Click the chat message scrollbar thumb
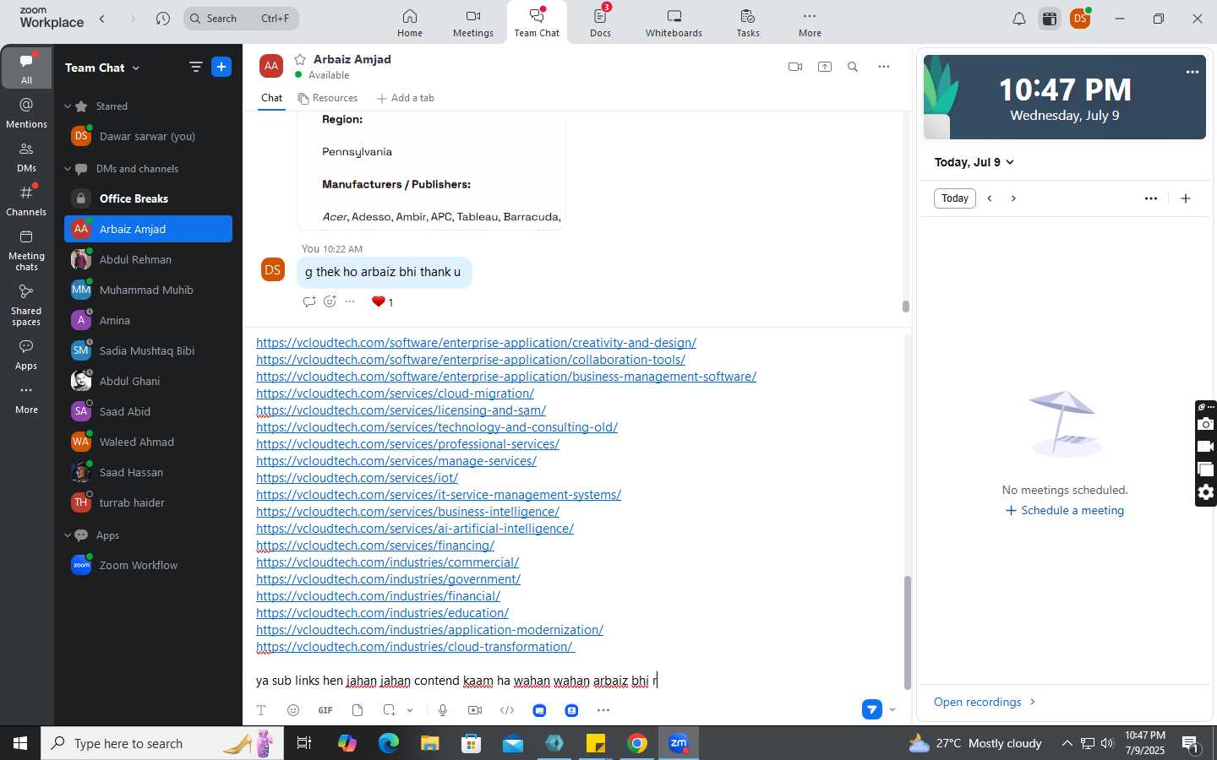 pyautogui.click(x=906, y=307)
